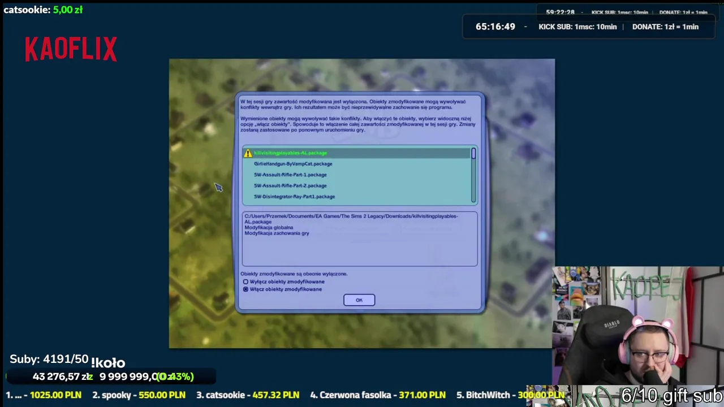Viewport: 724px width, 407px height.
Task: Click the donation goal progress bar
Action: point(111,376)
